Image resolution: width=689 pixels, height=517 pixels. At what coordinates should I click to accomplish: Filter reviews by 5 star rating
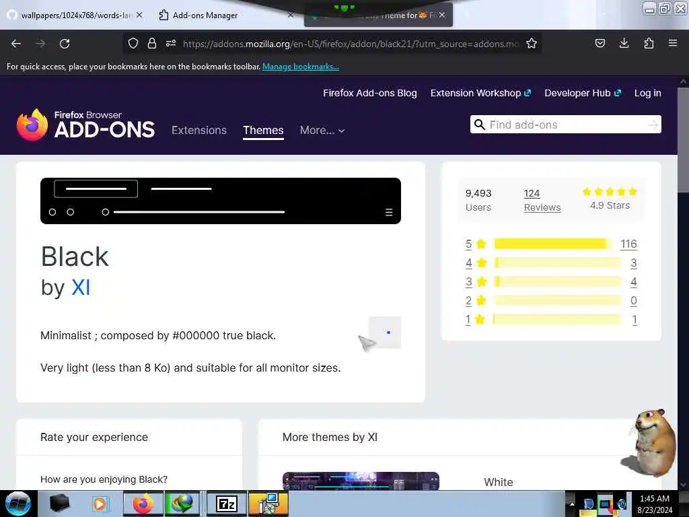pos(476,244)
